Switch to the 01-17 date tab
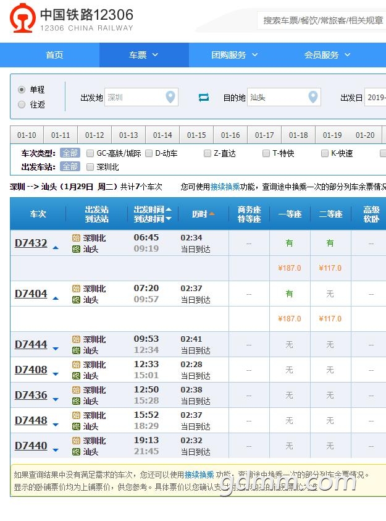The width and height of the screenshot is (386, 521). (x=264, y=135)
